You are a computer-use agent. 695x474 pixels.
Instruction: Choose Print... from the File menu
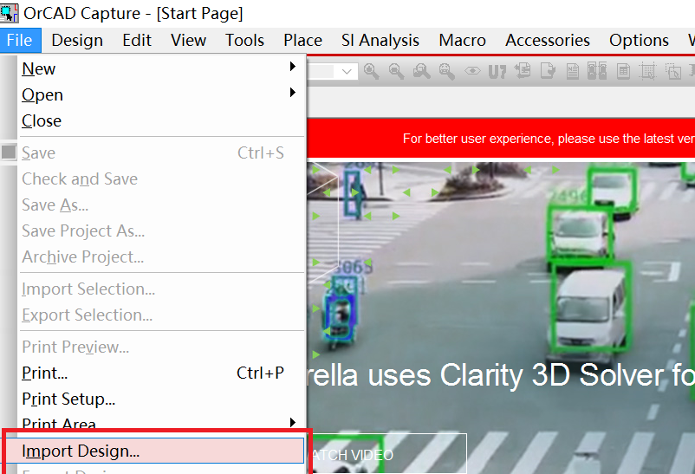point(162,373)
